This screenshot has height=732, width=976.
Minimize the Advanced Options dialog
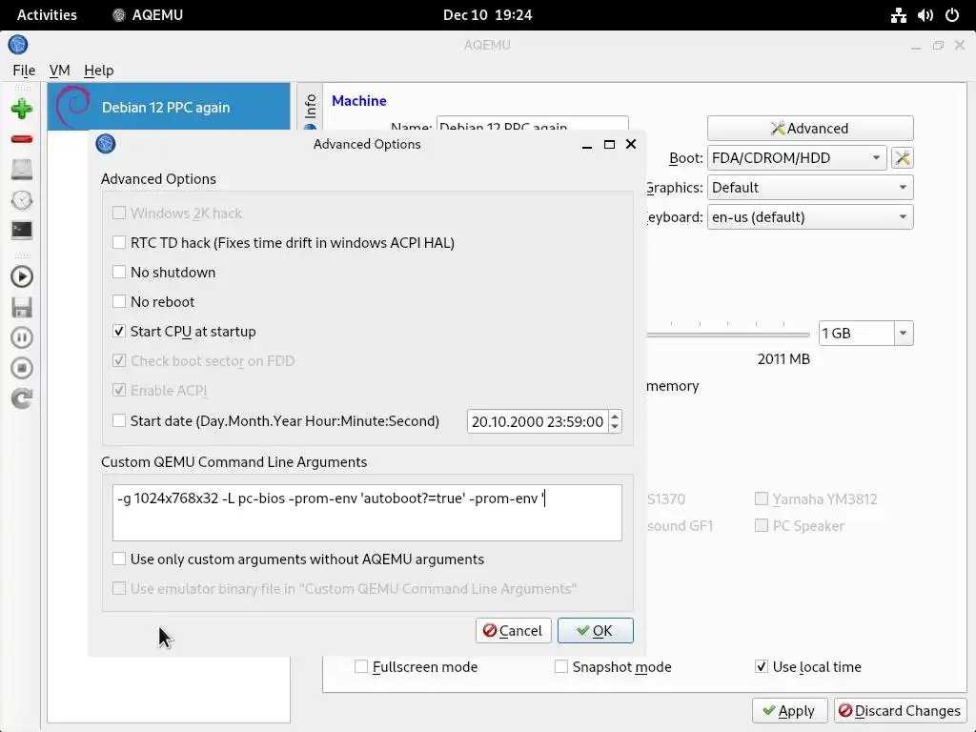coord(586,145)
